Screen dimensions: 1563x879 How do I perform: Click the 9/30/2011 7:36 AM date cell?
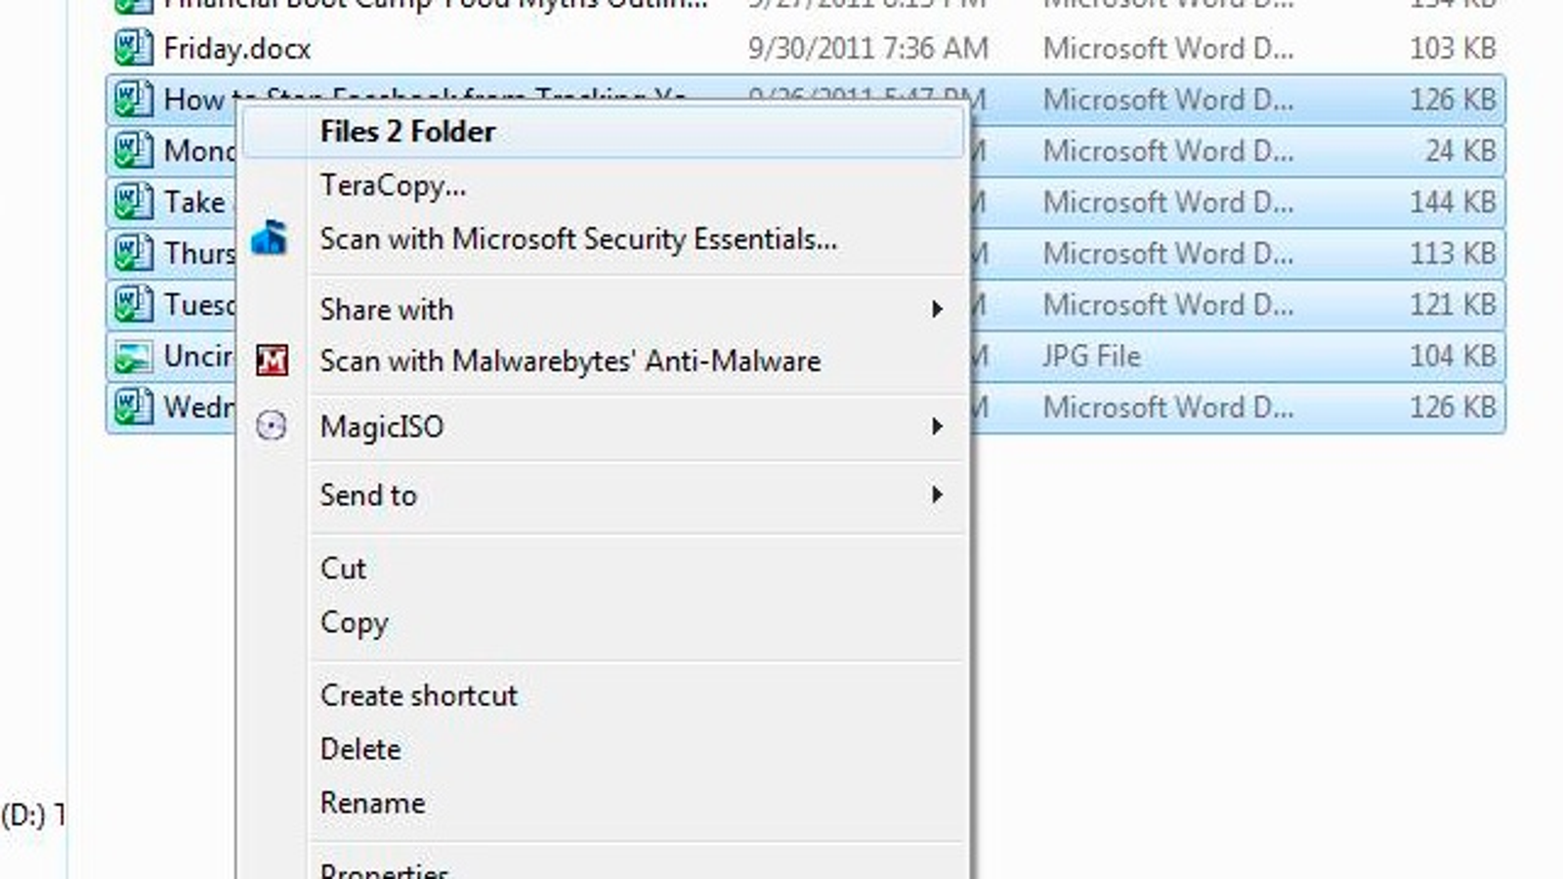pos(868,48)
